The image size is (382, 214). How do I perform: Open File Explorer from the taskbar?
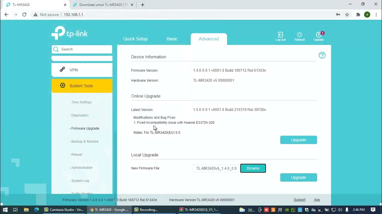pyautogui.click(x=26, y=210)
